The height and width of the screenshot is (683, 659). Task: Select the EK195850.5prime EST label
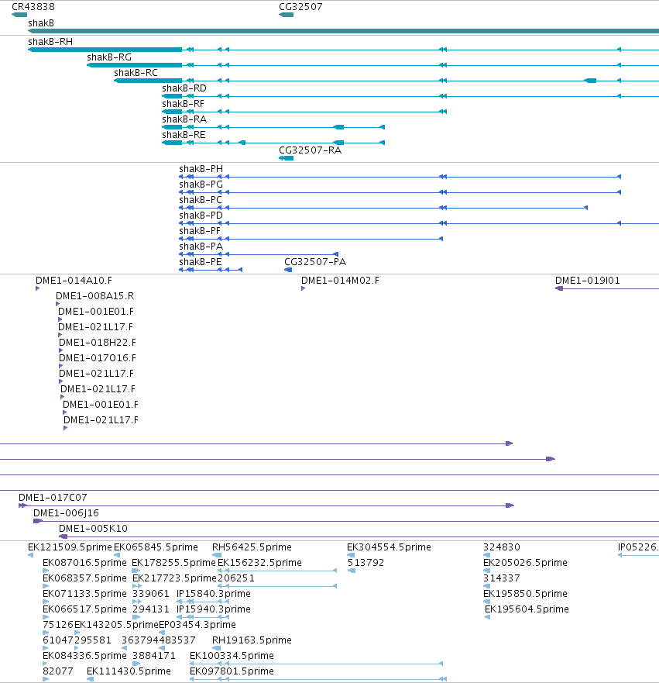pos(525,594)
